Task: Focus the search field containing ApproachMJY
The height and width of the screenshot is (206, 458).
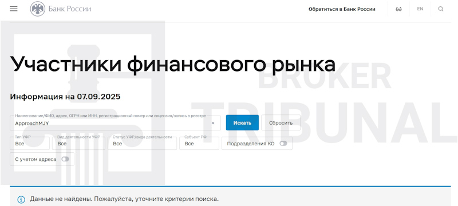Action: coord(116,123)
